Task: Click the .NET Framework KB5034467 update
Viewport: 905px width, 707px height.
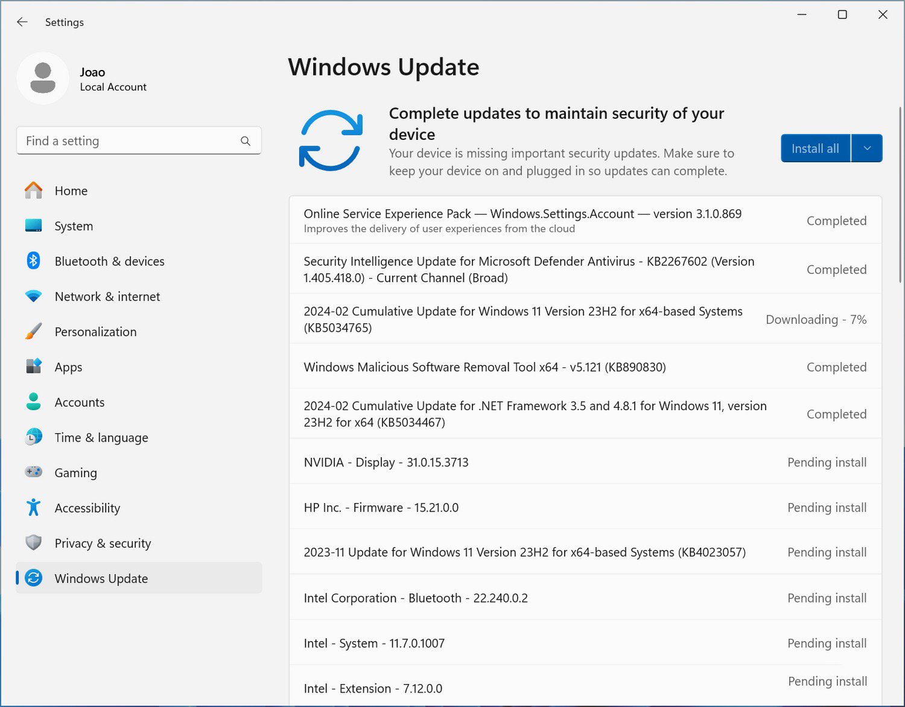Action: click(x=585, y=414)
